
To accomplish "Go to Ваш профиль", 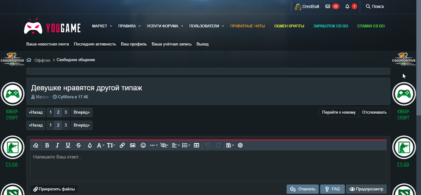I will click(x=134, y=44).
